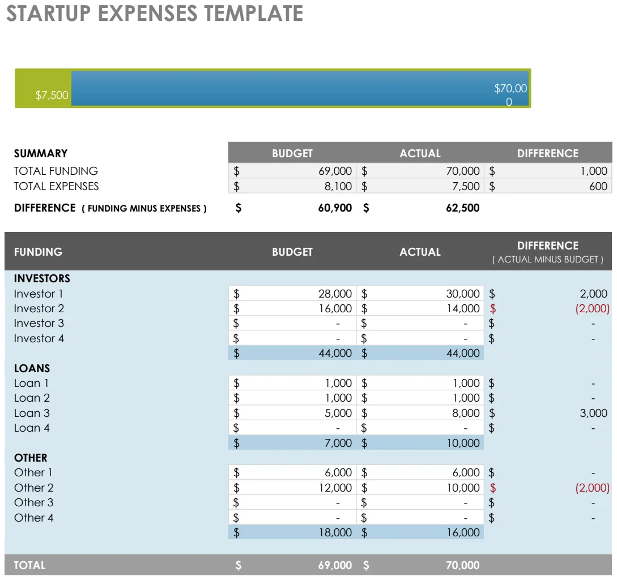Select the Loan 4 label
This screenshot has width=617, height=577.
(32, 428)
